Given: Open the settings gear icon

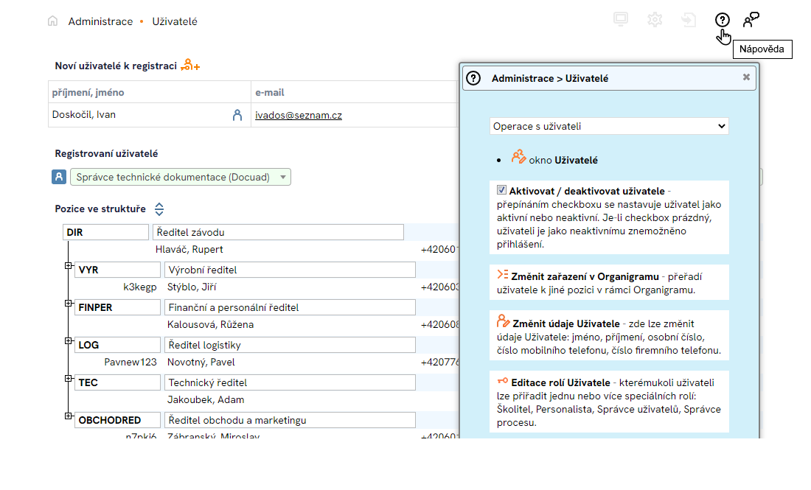Looking at the screenshot, I should pyautogui.click(x=655, y=20).
